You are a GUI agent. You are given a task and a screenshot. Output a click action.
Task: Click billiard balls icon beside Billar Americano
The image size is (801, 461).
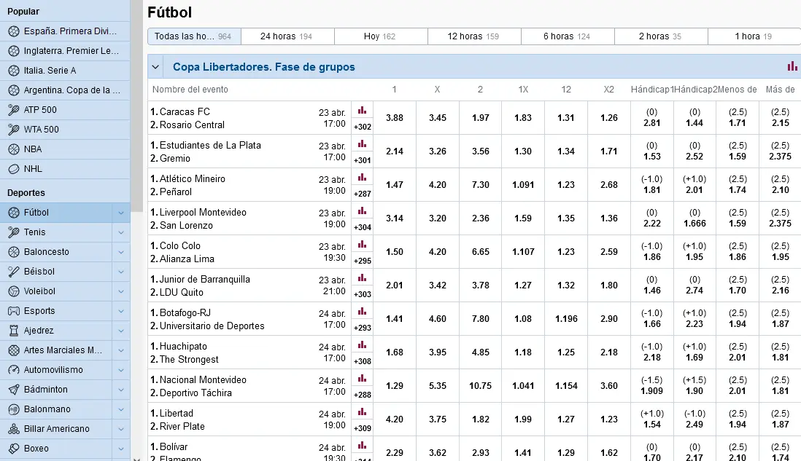click(x=14, y=429)
